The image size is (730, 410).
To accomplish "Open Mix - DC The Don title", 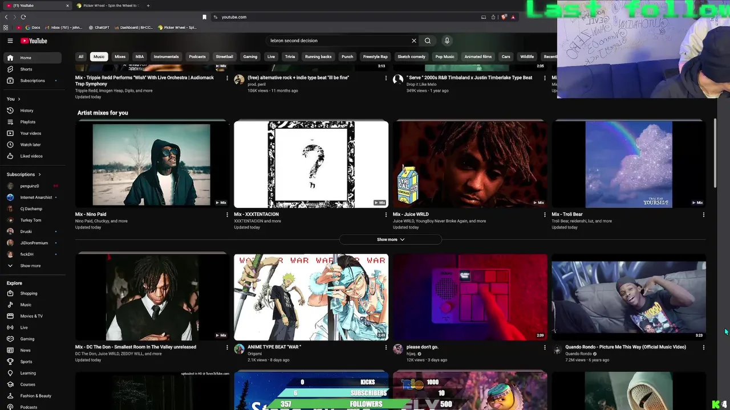I will [136, 347].
